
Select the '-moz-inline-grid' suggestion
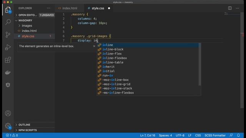click(x=148, y=84)
